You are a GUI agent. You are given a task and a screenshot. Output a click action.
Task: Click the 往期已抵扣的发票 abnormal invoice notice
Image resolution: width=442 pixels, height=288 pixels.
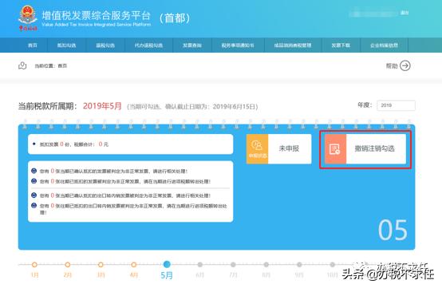[125, 181]
